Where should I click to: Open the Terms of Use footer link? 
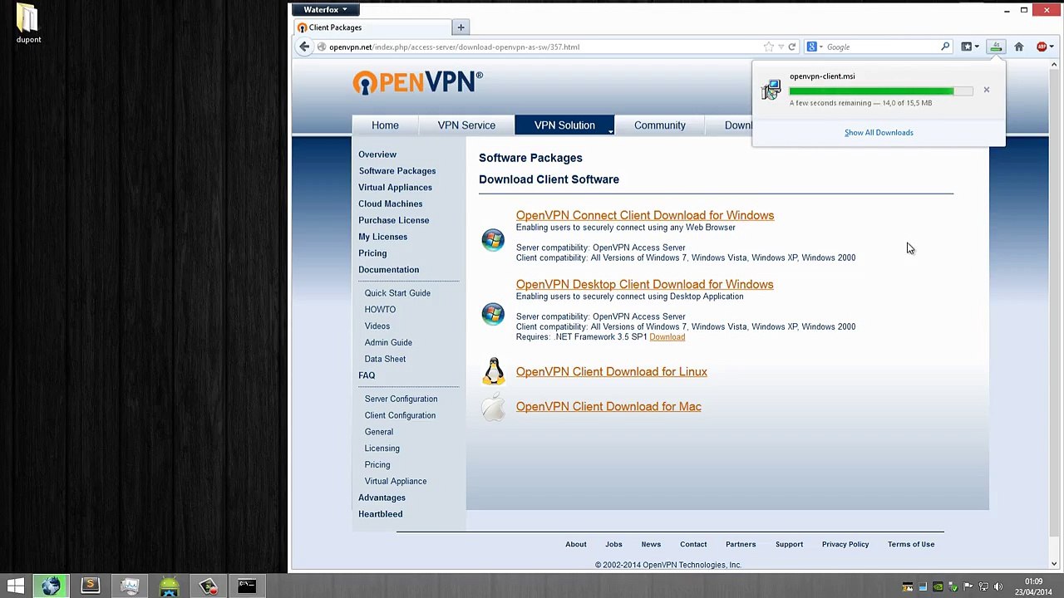click(x=911, y=545)
